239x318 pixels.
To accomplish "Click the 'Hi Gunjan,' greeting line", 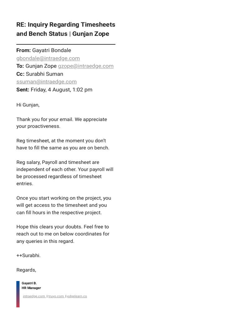I will point(28,105).
